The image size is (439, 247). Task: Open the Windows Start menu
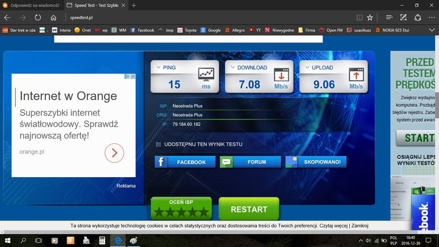(x=7, y=240)
